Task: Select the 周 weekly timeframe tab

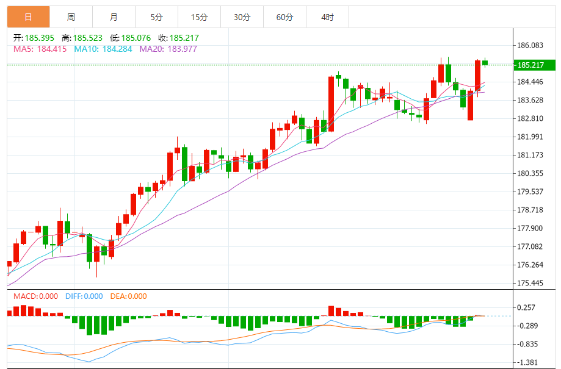Action: [x=71, y=17]
